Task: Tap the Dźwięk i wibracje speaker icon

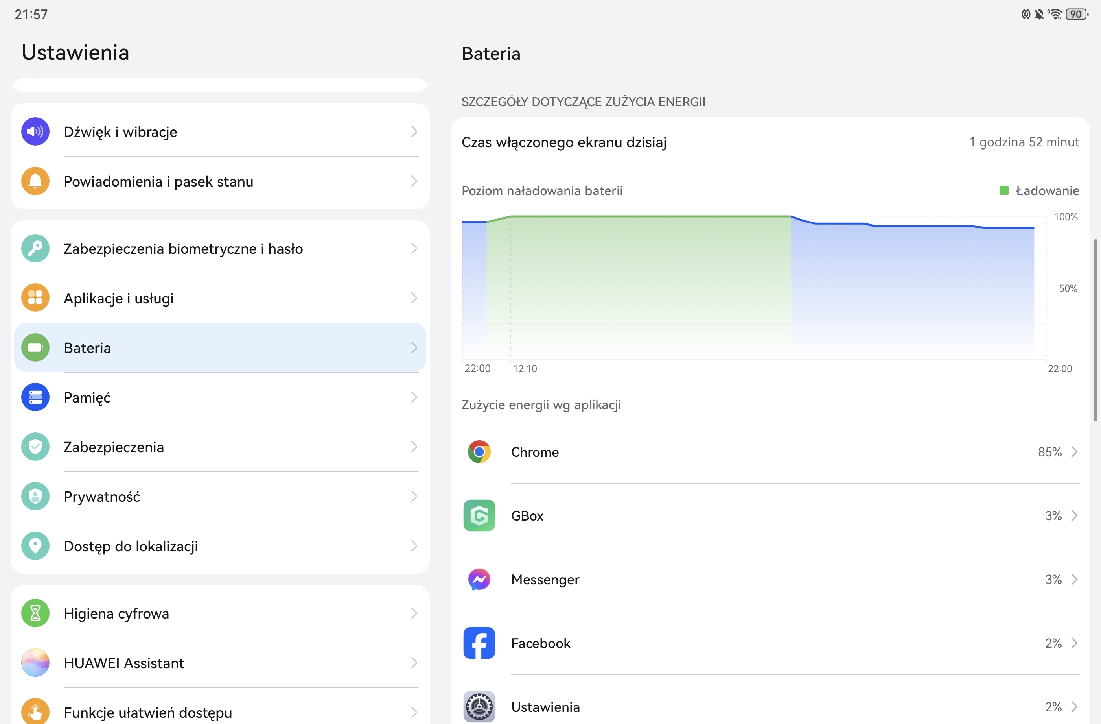Action: (35, 131)
